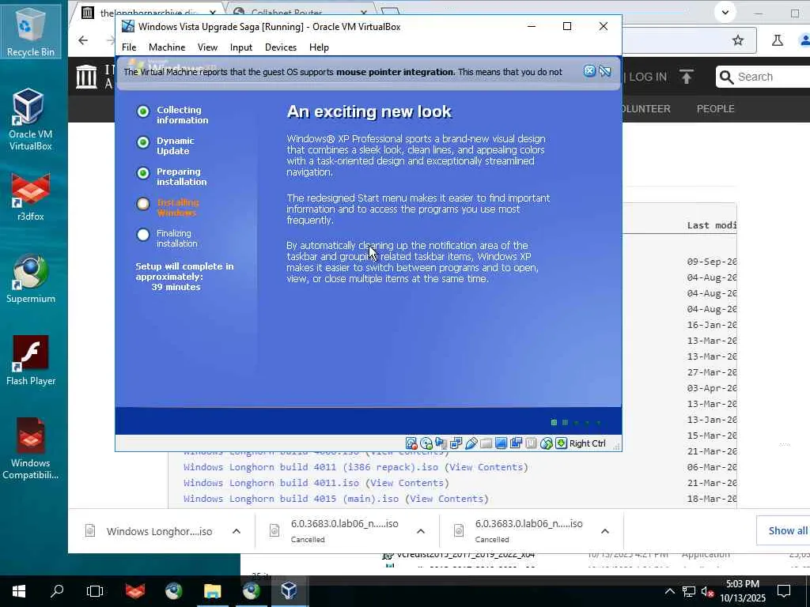The image size is (810, 607).
Task: Click the display indicator in VirtualBox status bar
Action: coord(501,443)
